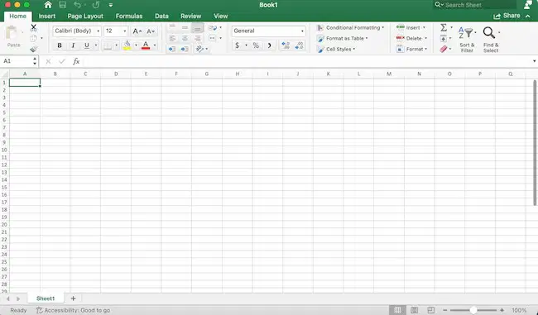The image size is (538, 315).
Task: Click the zoom slider handle
Action: [x=473, y=310]
